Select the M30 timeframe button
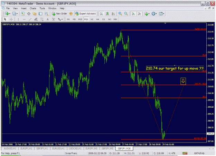The image size is (216, 156). [x=86, y=19]
